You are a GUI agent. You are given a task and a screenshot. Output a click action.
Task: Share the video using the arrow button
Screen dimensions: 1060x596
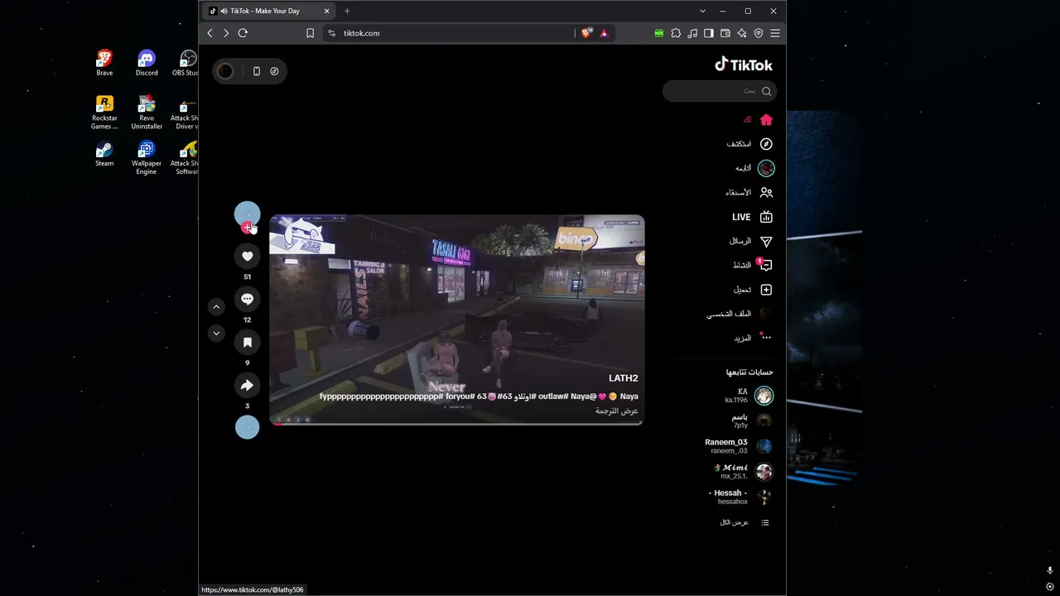click(247, 386)
